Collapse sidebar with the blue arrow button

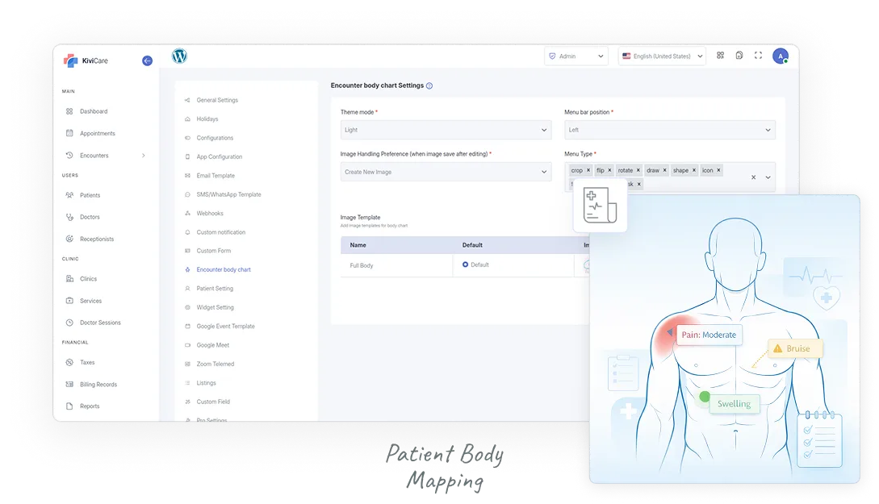point(147,60)
